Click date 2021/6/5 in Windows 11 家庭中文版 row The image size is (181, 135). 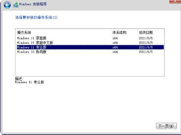146,43
